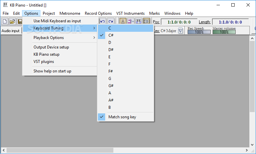The height and width of the screenshot is (154, 256).
Task: Open the Project menu
Action: pyautogui.click(x=49, y=13)
